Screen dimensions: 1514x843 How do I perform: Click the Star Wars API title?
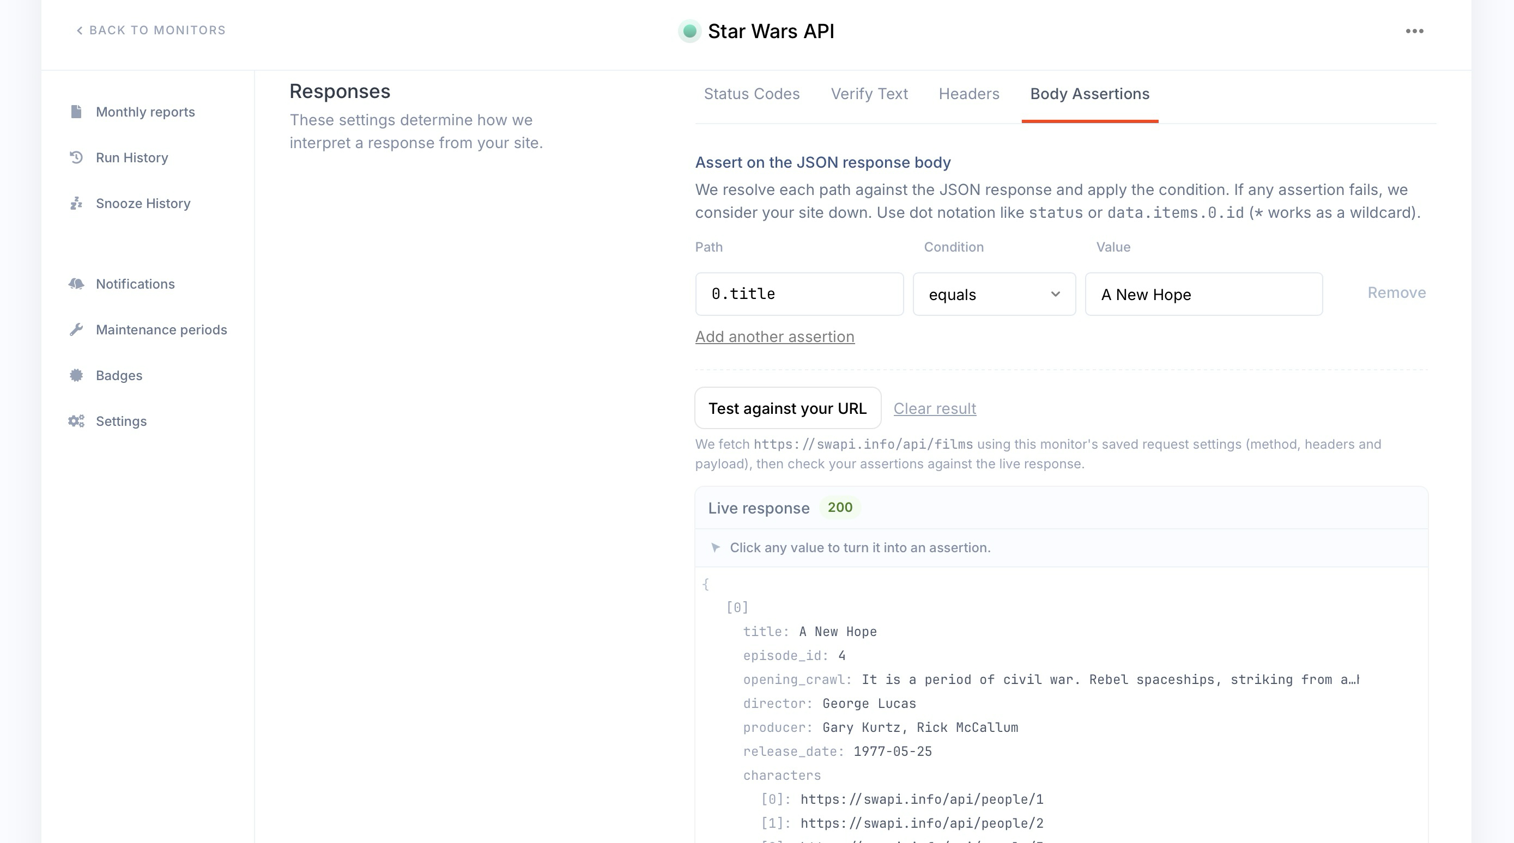click(771, 31)
